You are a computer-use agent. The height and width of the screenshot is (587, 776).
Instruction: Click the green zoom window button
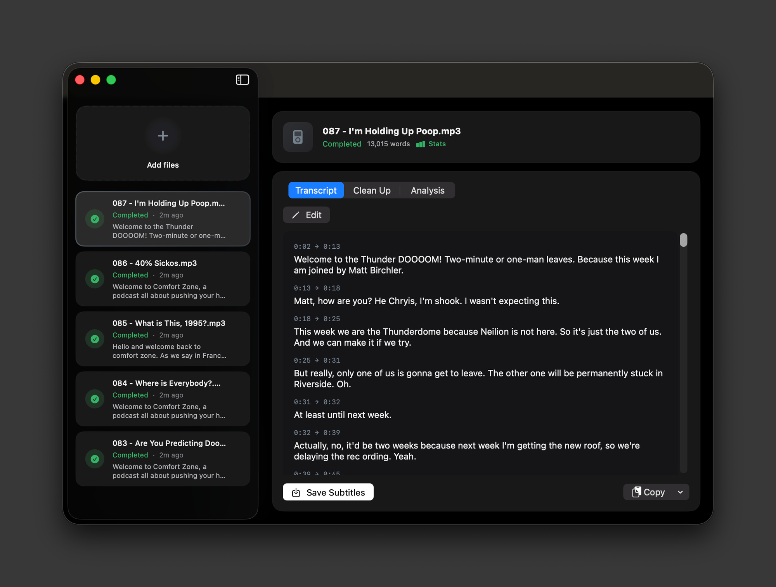(x=111, y=80)
